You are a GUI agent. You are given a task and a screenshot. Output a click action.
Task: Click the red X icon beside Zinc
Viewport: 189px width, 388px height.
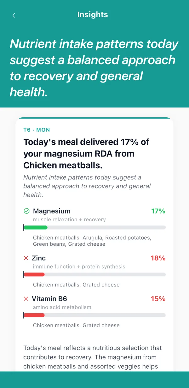click(26, 258)
